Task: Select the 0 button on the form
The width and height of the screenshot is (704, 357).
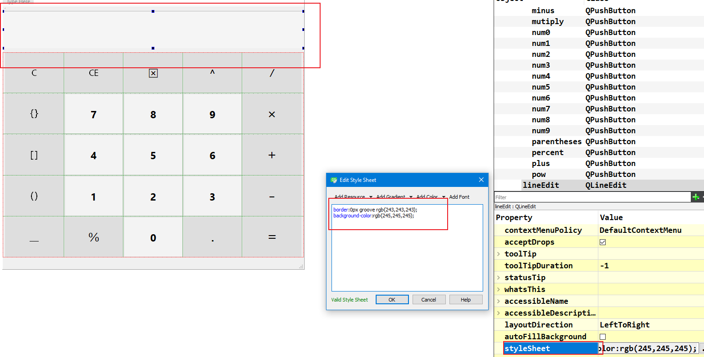Action: (153, 238)
